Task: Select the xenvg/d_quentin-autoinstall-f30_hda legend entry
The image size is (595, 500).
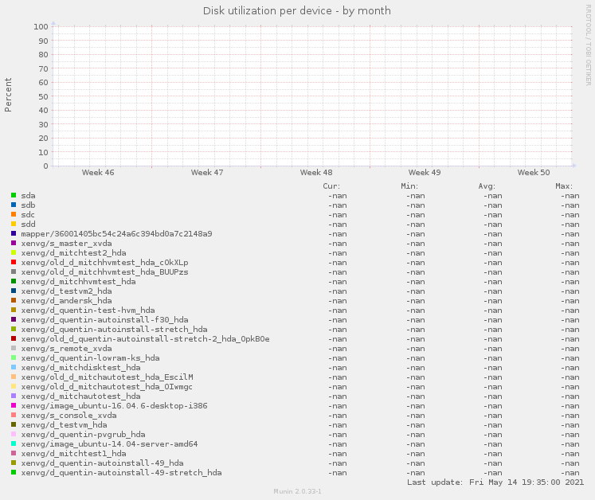Action: [104, 319]
